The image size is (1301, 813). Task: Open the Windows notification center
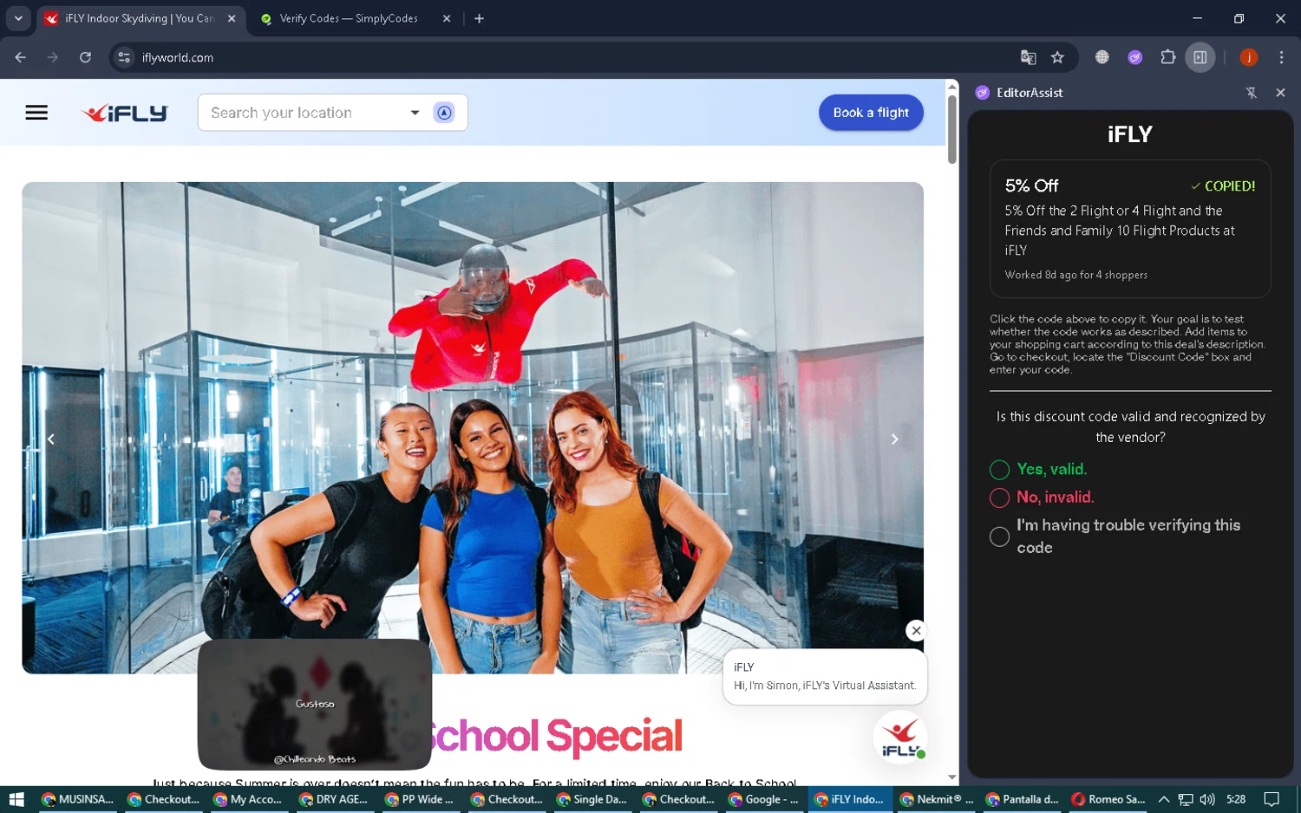point(1272,799)
